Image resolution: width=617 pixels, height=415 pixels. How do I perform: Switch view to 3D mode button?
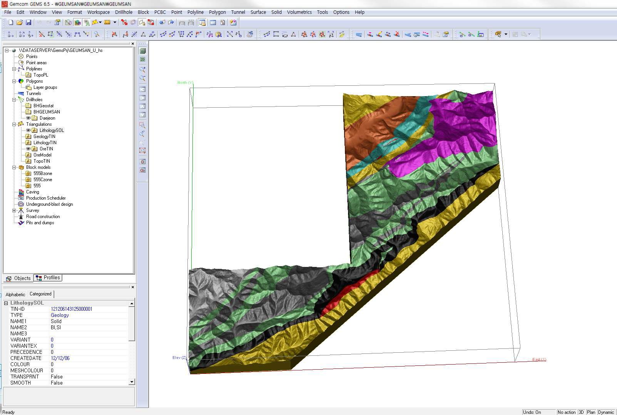coord(142,51)
